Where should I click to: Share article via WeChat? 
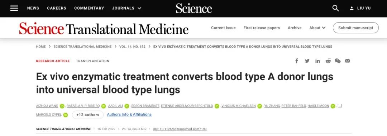[x=338, y=61]
